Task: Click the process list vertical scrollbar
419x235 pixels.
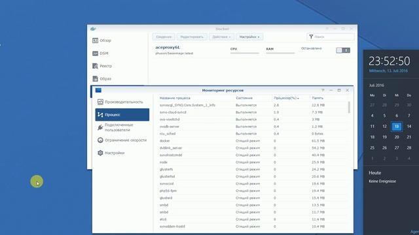Action: pos(349,108)
